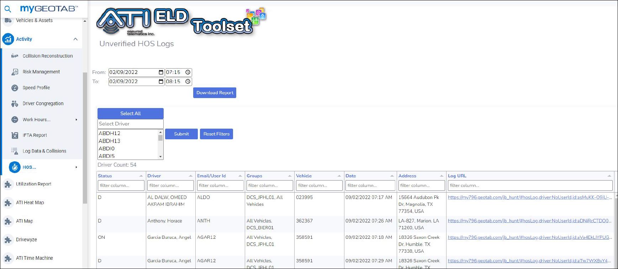Click the Risk Management icon
This screenshot has width=618, height=269.
coord(15,72)
